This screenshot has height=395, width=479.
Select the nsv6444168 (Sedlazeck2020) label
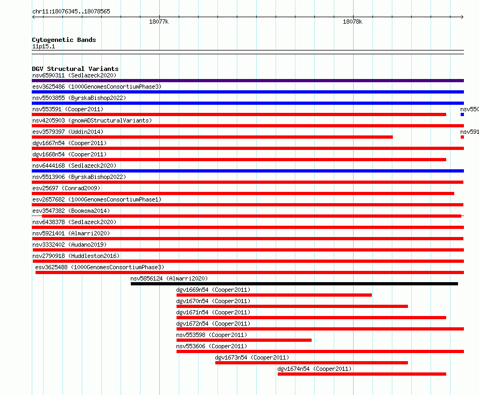tap(74, 166)
